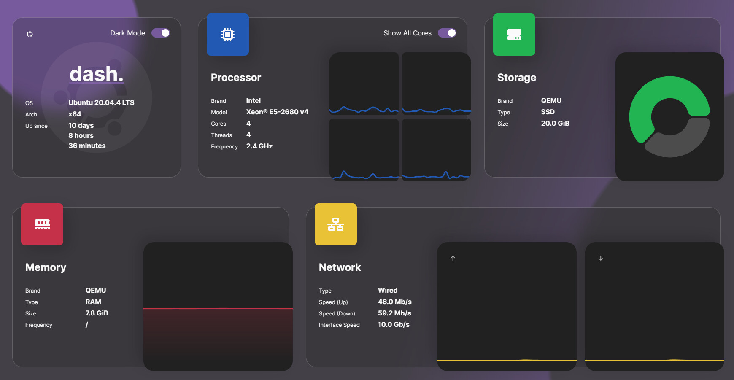Select the '10.0 Gb/s' interface speed value
The width and height of the screenshot is (734, 380).
coord(394,324)
